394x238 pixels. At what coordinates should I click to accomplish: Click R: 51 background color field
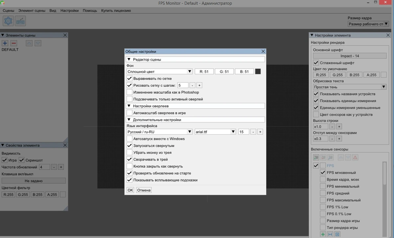204,72
